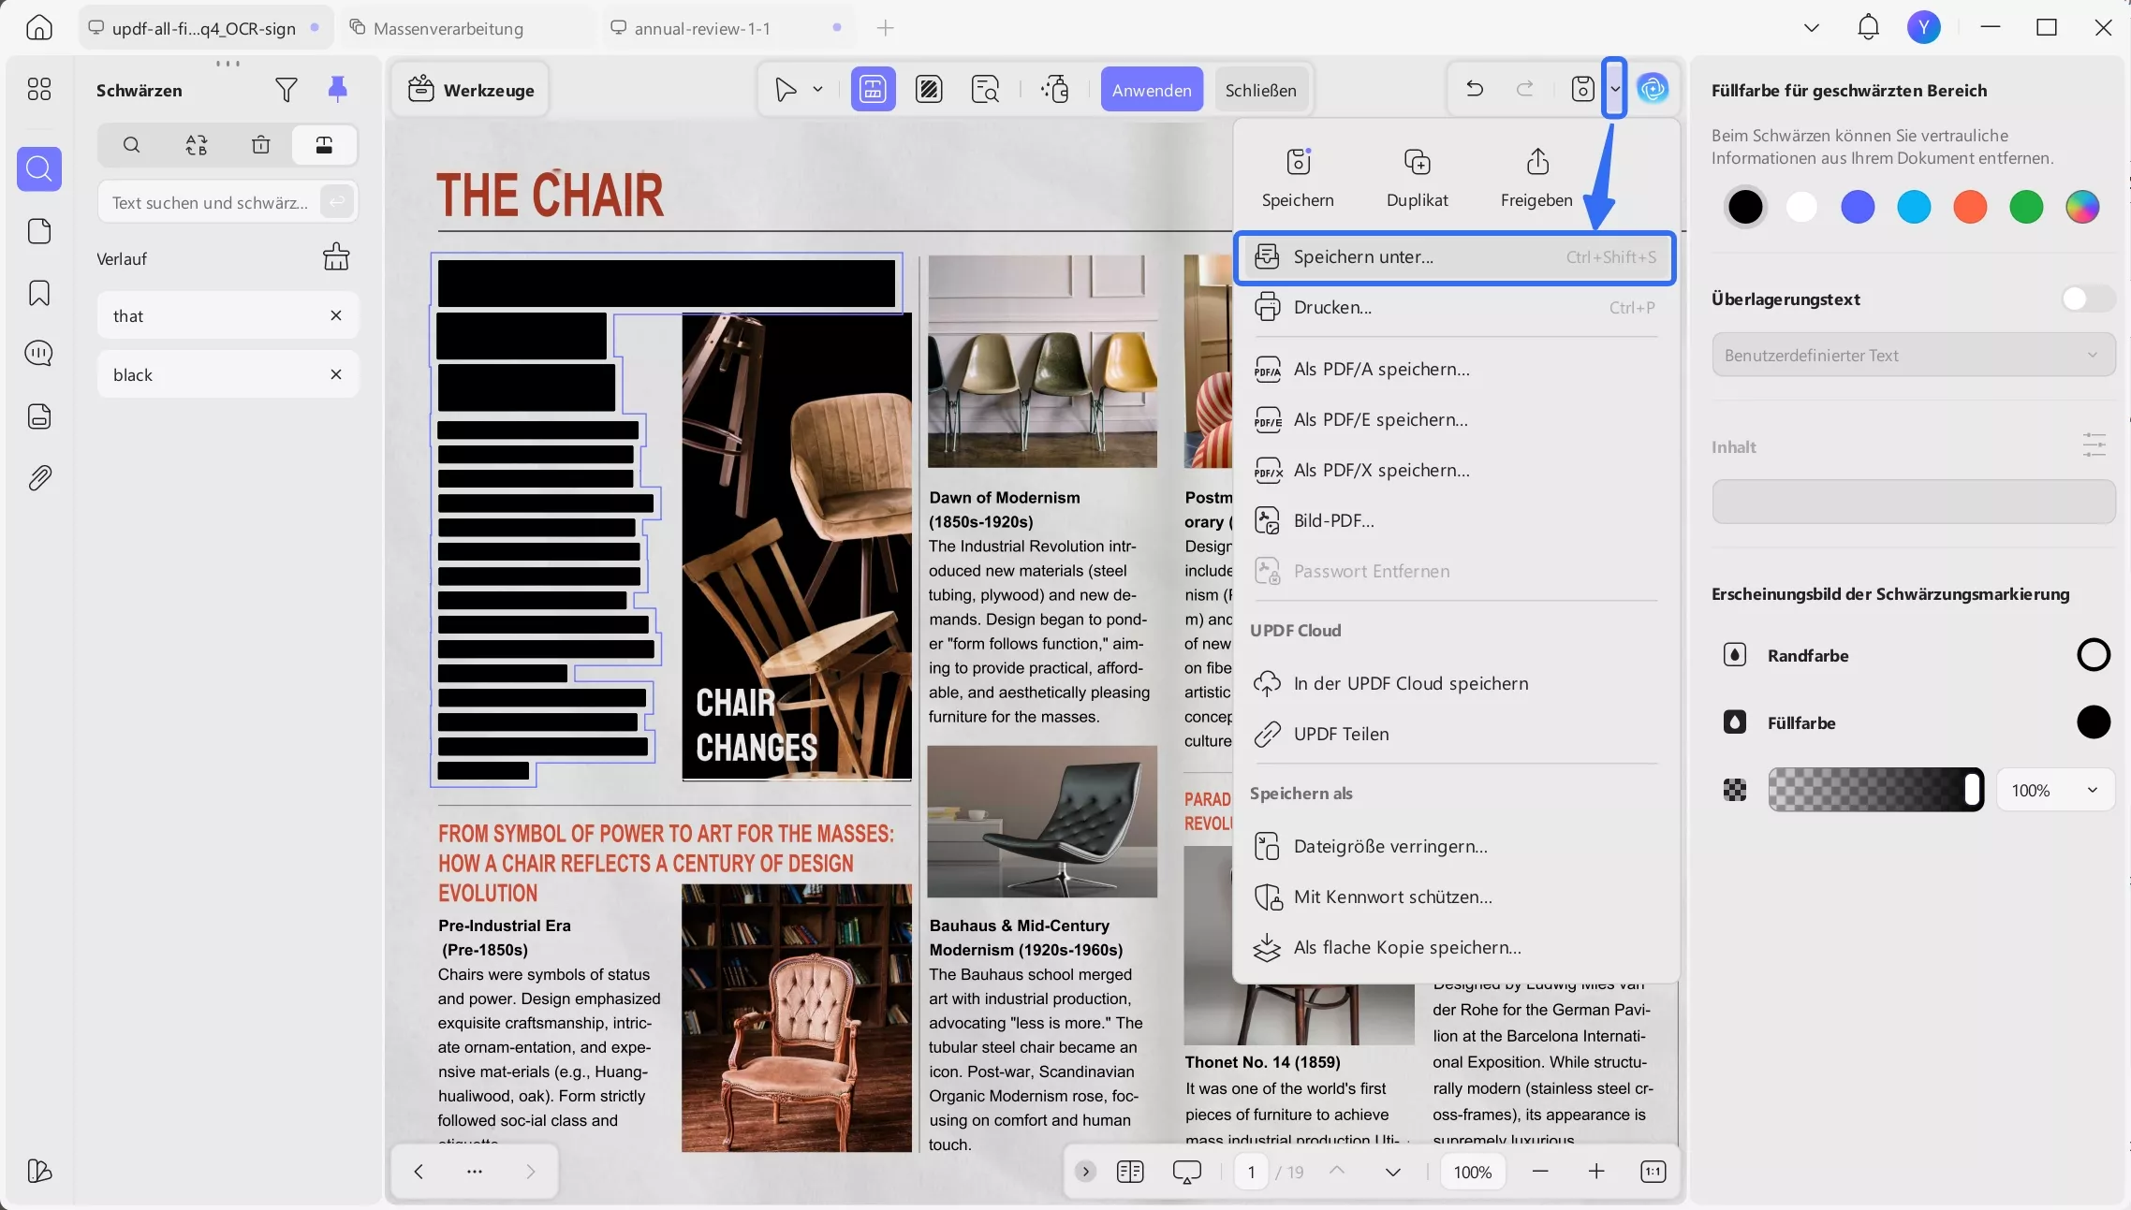
Task: Select the redact pages icon in toolbar
Action: 929,90
